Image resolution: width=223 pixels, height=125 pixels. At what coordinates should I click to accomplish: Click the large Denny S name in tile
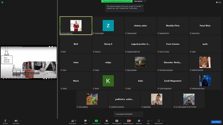point(108,44)
